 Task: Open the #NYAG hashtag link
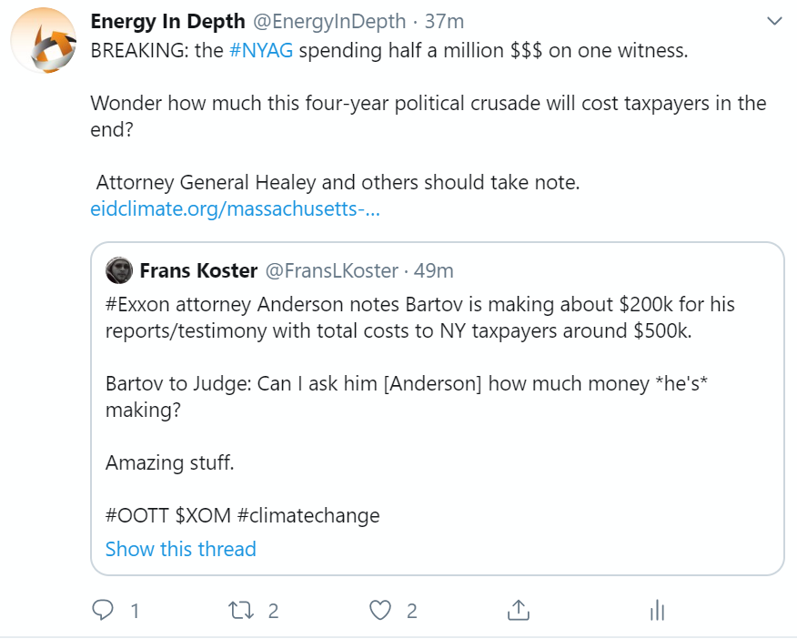(261, 51)
